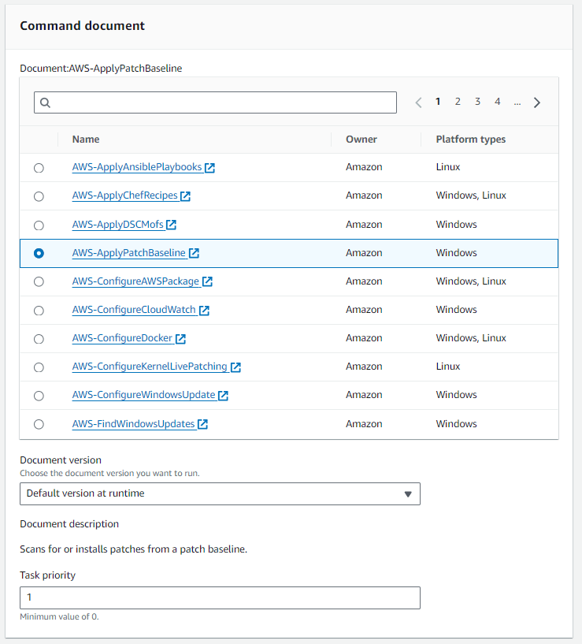Open the AWS-ApplyDSCMofs document link
The image size is (582, 644).
[118, 225]
